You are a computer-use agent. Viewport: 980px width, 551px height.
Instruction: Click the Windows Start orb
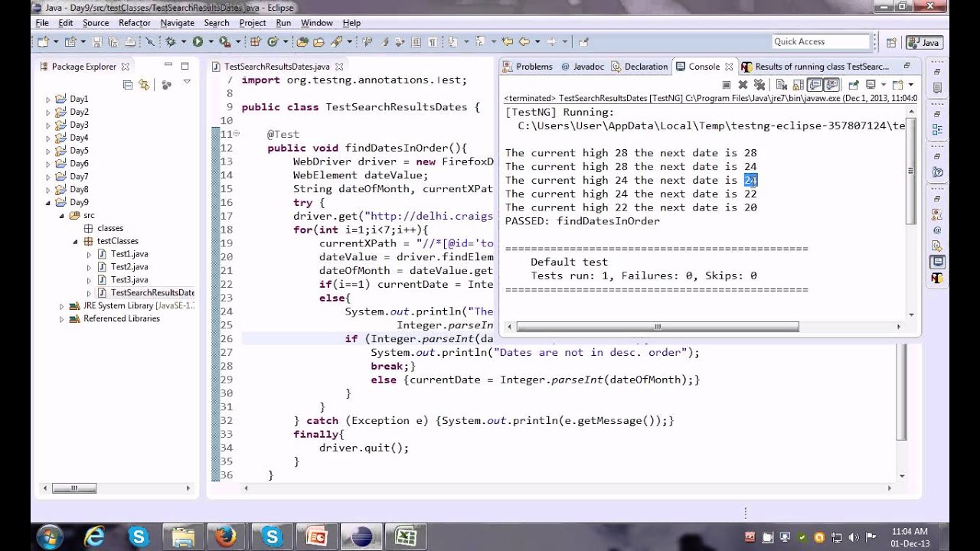pos(50,536)
